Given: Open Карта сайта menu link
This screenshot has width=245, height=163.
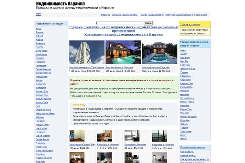Looking at the screenshot, I should click(x=200, y=15).
